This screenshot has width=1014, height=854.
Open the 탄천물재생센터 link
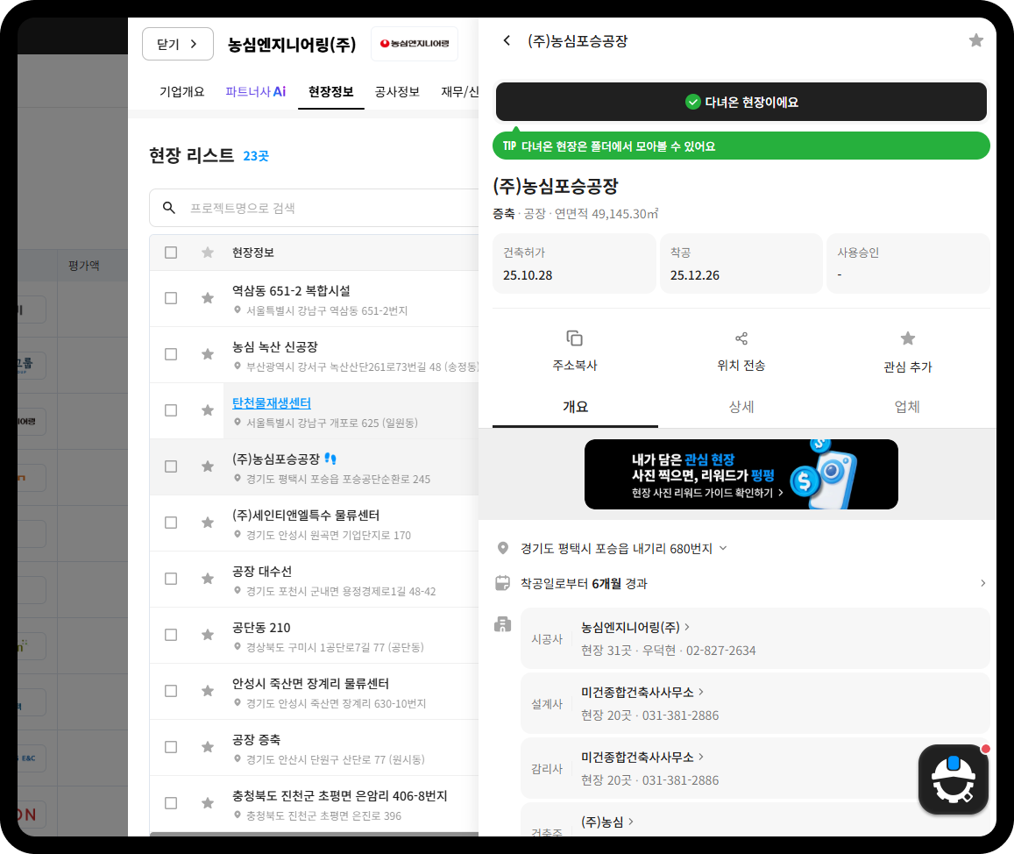[272, 402]
